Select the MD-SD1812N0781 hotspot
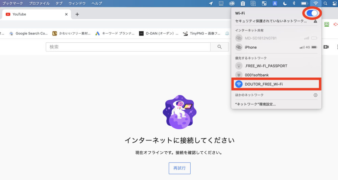This screenshot has height=180, width=338. click(276, 38)
